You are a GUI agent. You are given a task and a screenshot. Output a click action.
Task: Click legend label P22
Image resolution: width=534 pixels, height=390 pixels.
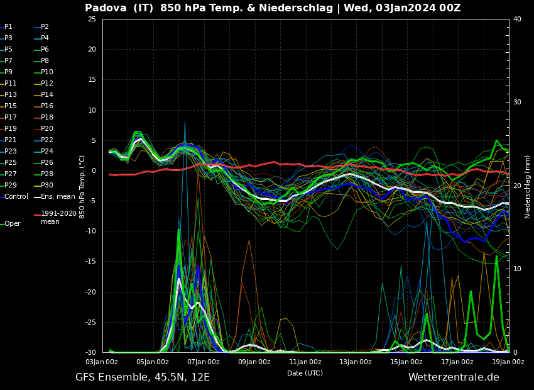(x=43, y=140)
